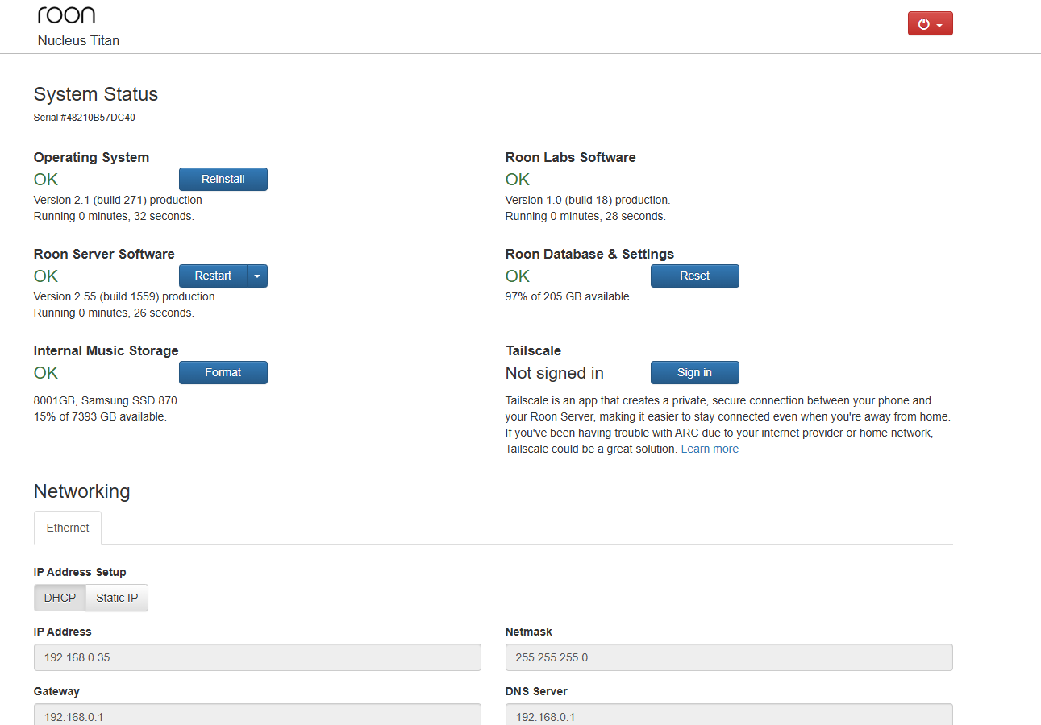
Task: Click '15% of 7393 GB available.' text
Action: point(100,416)
